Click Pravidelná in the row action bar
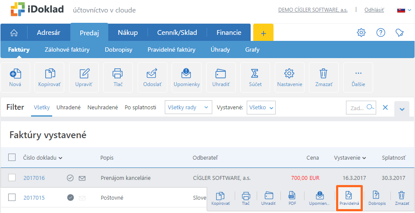The height and width of the screenshot is (213, 415). 349,198
